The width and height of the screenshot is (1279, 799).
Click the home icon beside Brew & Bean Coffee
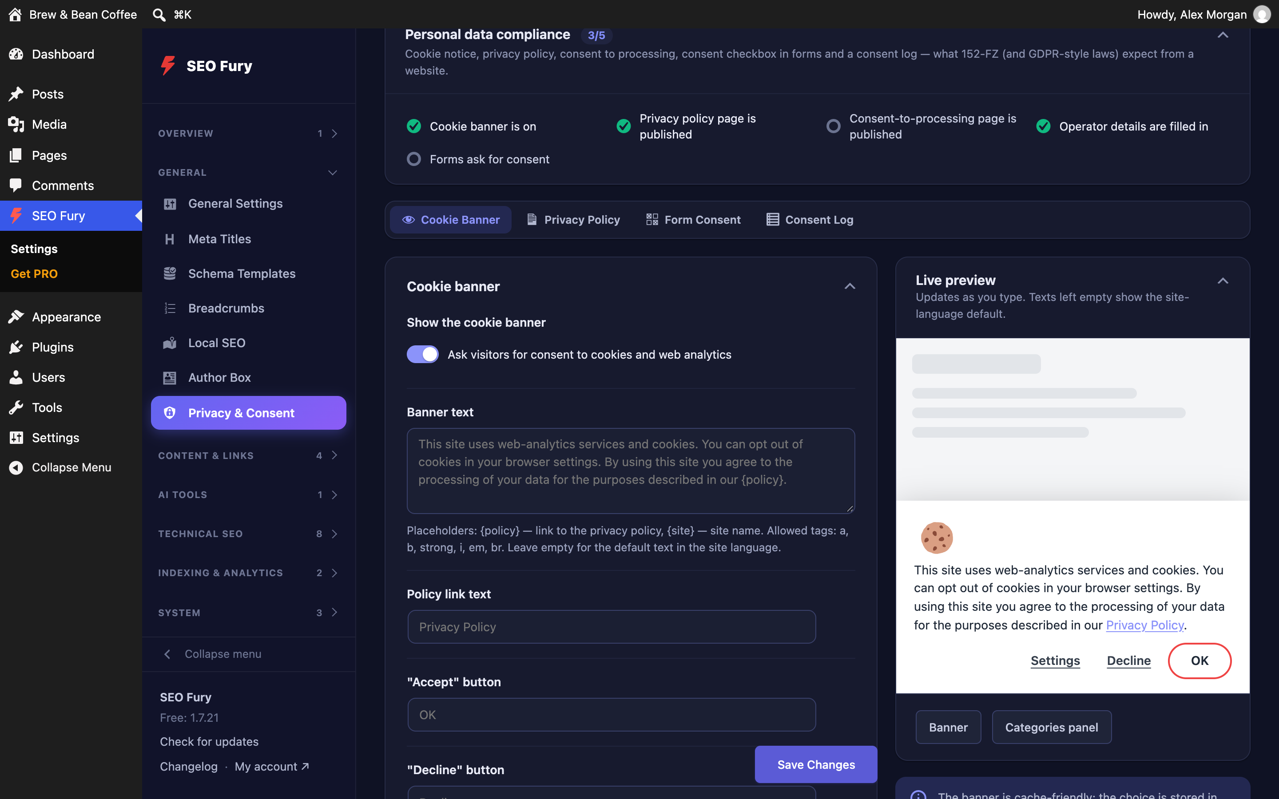coord(16,14)
